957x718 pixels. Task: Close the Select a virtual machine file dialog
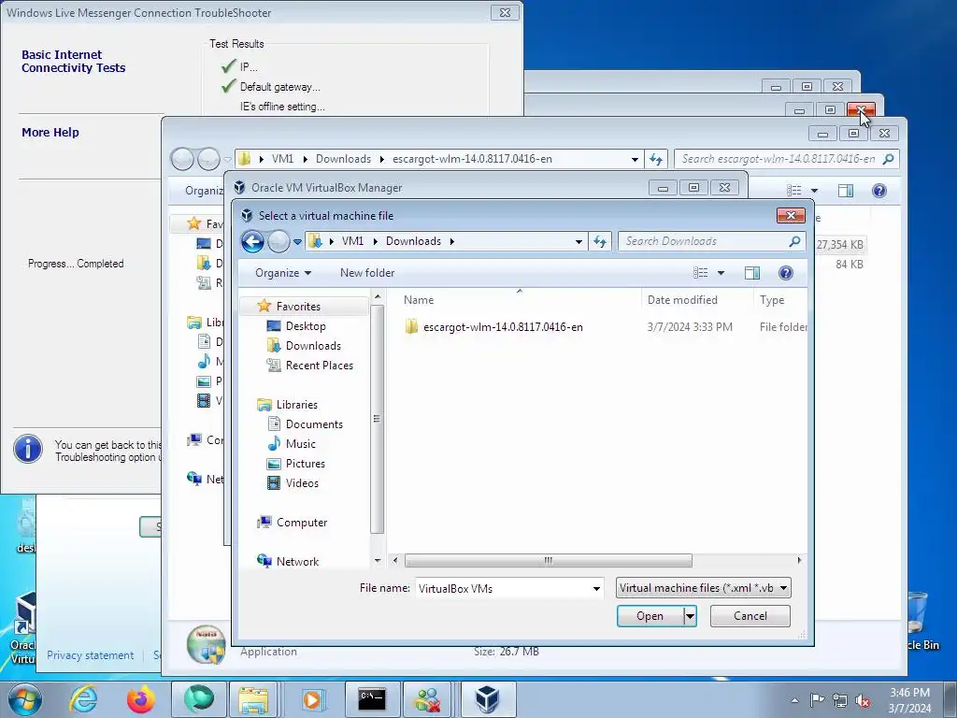point(791,216)
